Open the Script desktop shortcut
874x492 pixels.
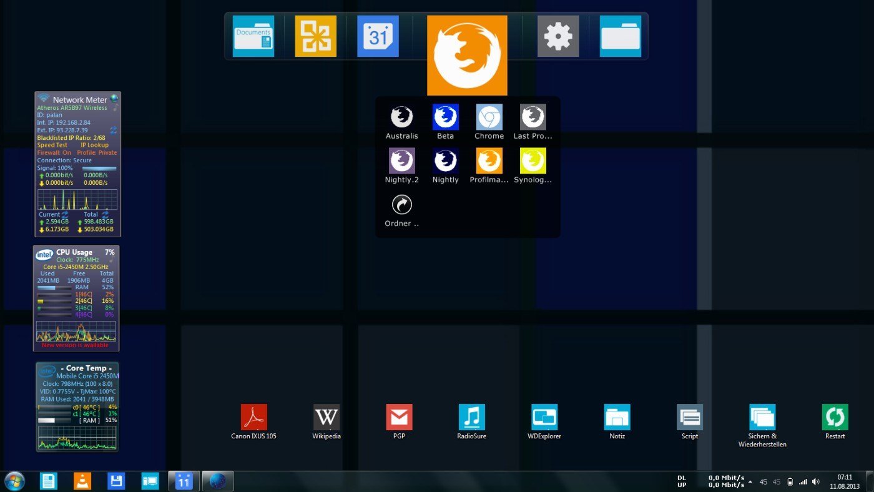coord(690,422)
